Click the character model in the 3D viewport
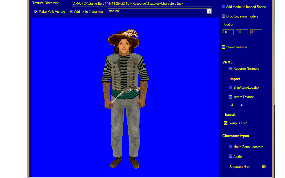This screenshot has height=178, width=285. (125, 99)
